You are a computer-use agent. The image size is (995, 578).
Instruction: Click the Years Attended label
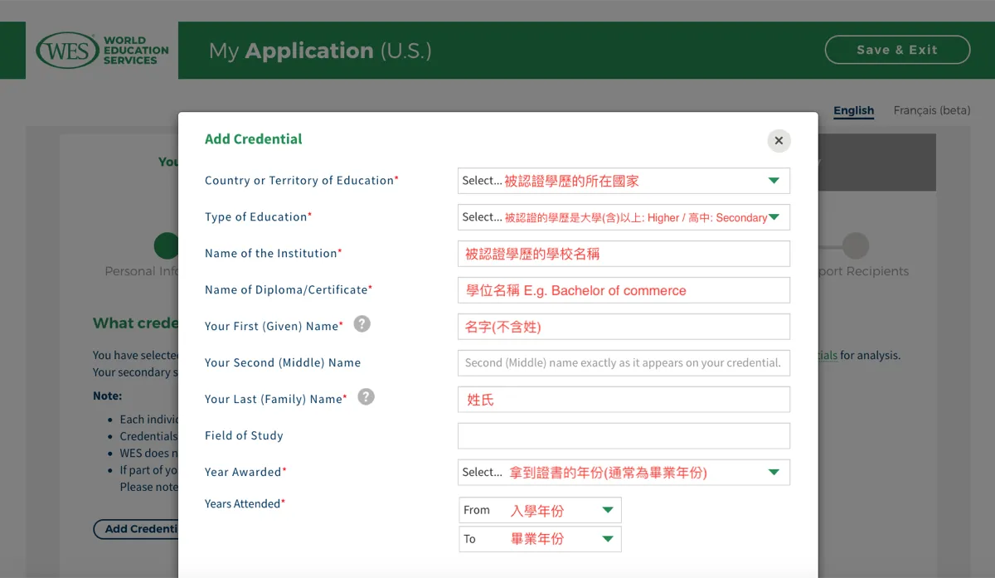(245, 503)
